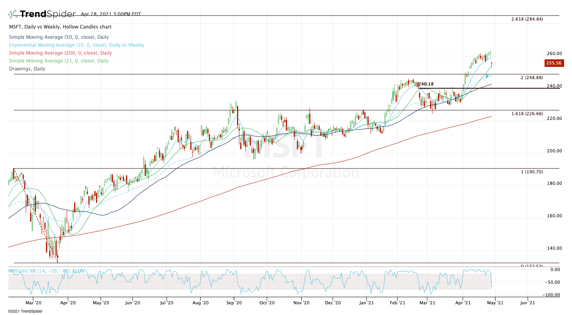Viewport: 572px width, 315px height.
Task: Click the May '20 date axis label
Action: (x=101, y=303)
